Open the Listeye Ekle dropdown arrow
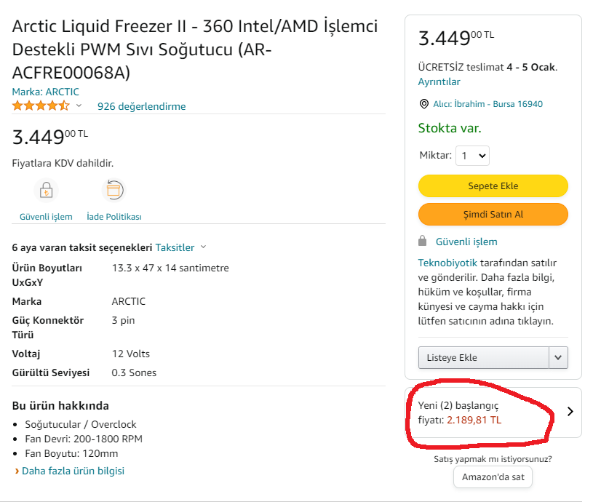 pyautogui.click(x=558, y=357)
